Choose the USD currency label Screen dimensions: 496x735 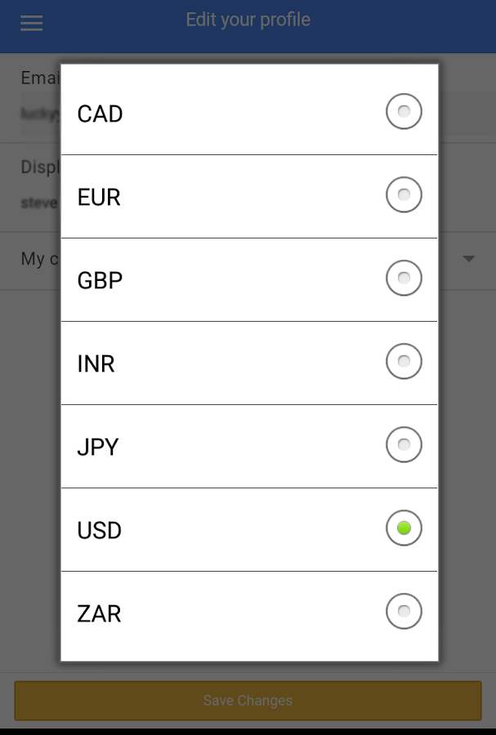pyautogui.click(x=100, y=530)
